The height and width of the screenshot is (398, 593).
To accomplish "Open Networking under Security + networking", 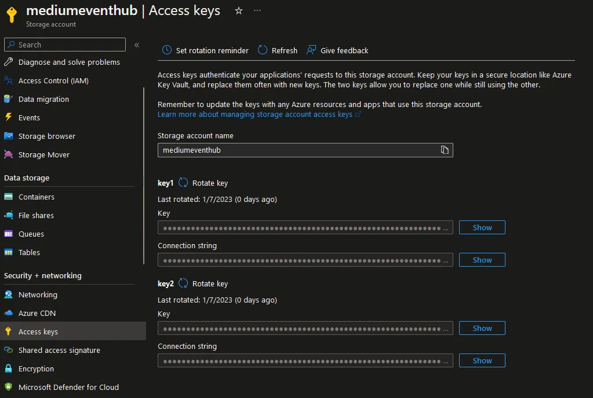I will point(38,294).
